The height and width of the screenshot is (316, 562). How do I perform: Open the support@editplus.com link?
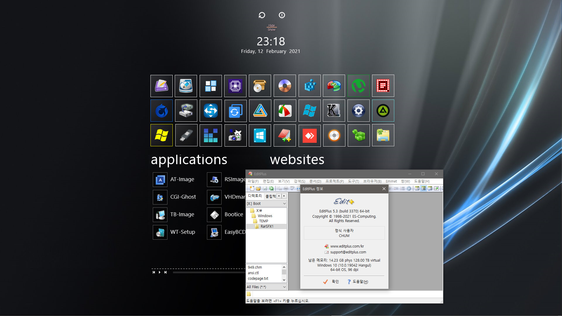click(348, 252)
